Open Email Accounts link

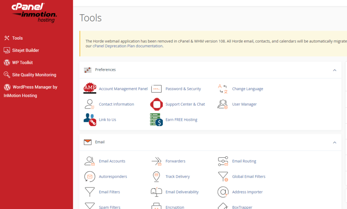(x=112, y=161)
